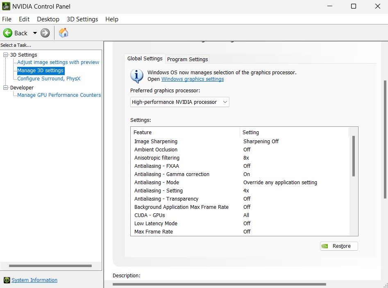Select the Anisotropic filtering setting row

pyautogui.click(x=157, y=158)
